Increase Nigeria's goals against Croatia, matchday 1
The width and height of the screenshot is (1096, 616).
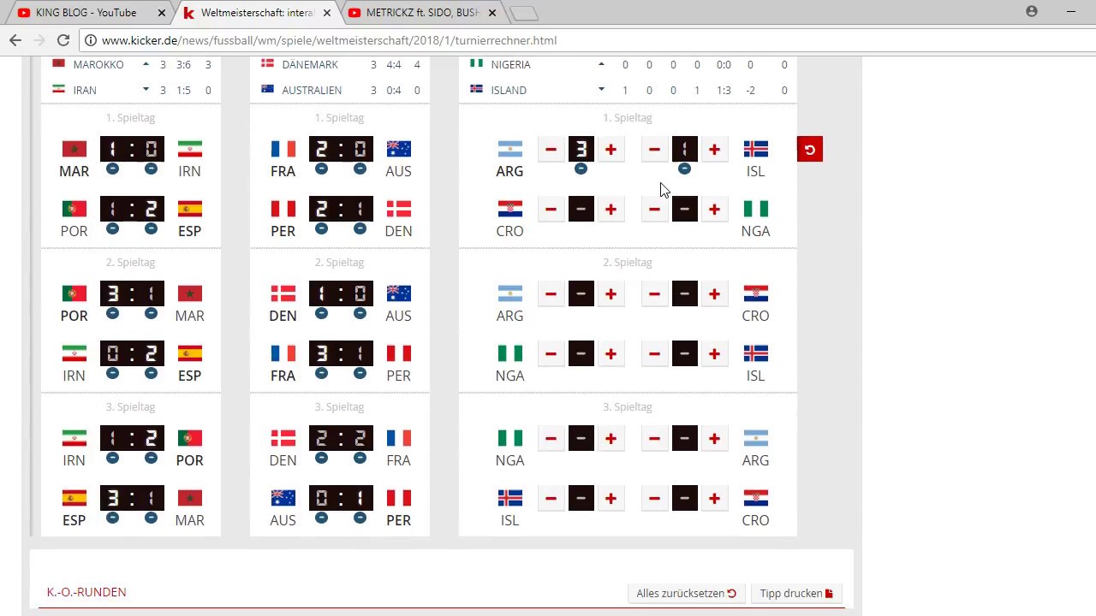click(714, 209)
